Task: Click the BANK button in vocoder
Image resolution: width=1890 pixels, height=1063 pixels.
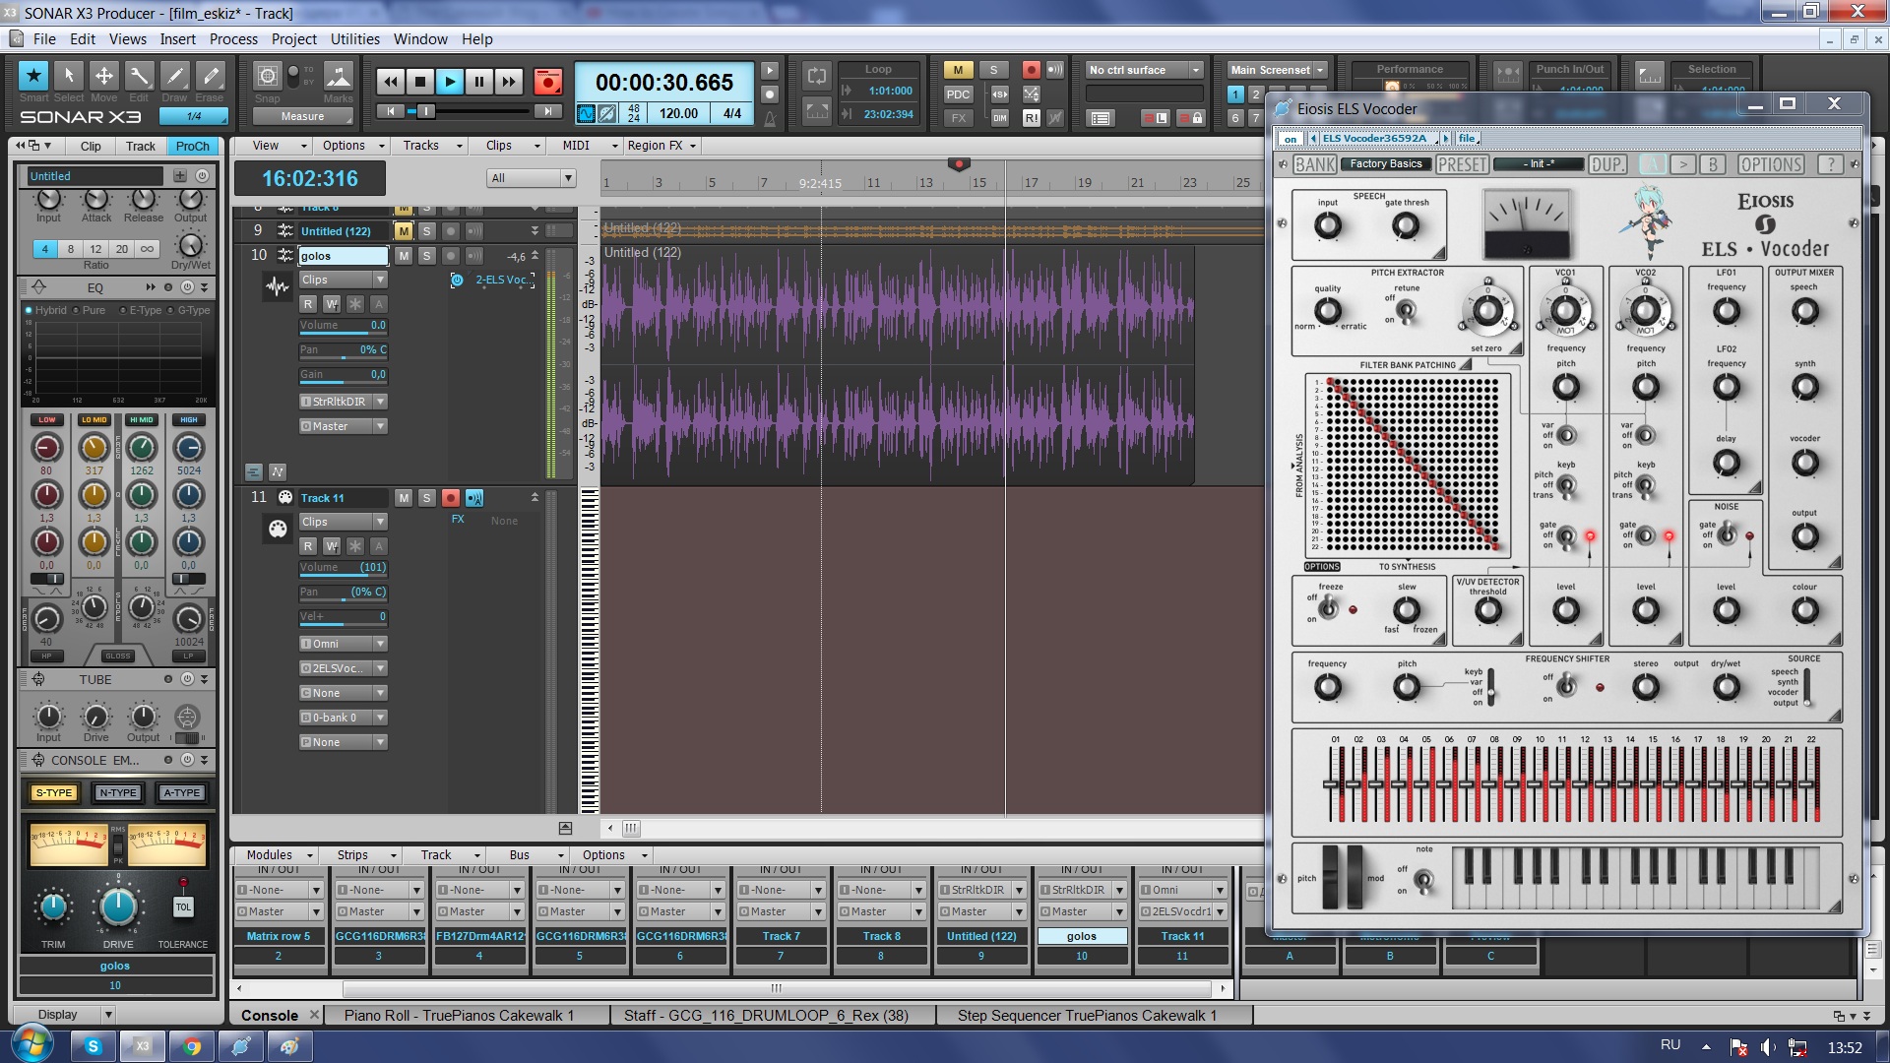Action: pos(1314,164)
